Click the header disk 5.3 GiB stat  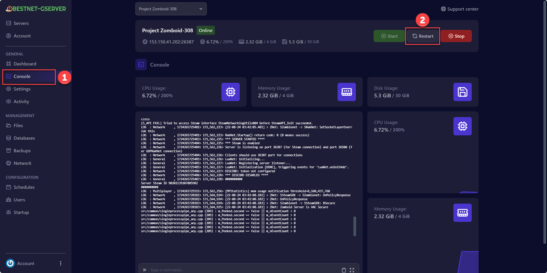[x=300, y=42]
